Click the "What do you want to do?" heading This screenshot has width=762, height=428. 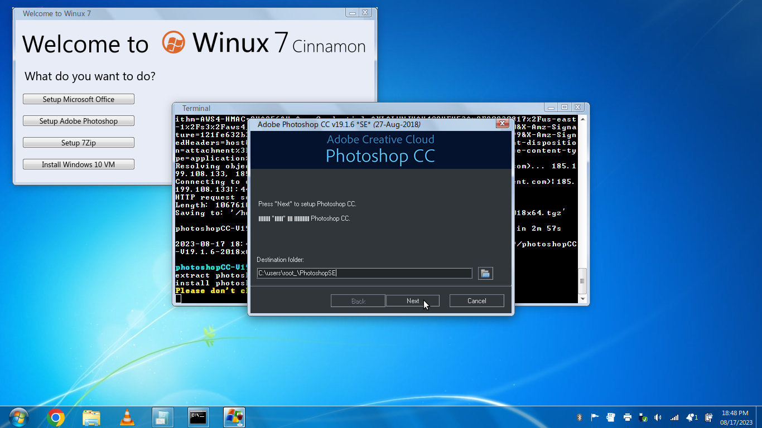point(90,76)
